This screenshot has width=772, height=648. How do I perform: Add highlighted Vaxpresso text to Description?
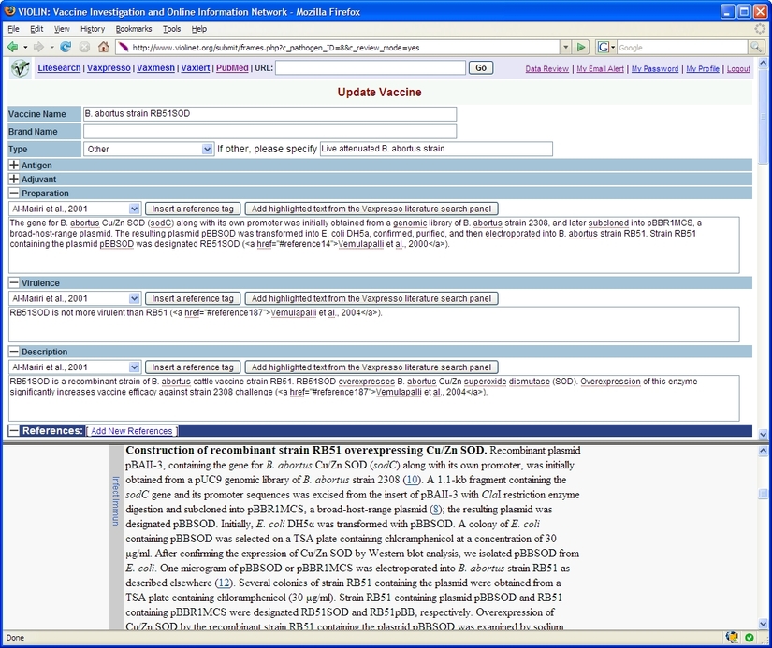coord(371,367)
